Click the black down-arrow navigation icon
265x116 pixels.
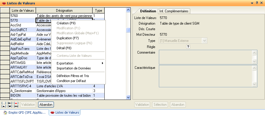pyautogui.click(x=10, y=106)
